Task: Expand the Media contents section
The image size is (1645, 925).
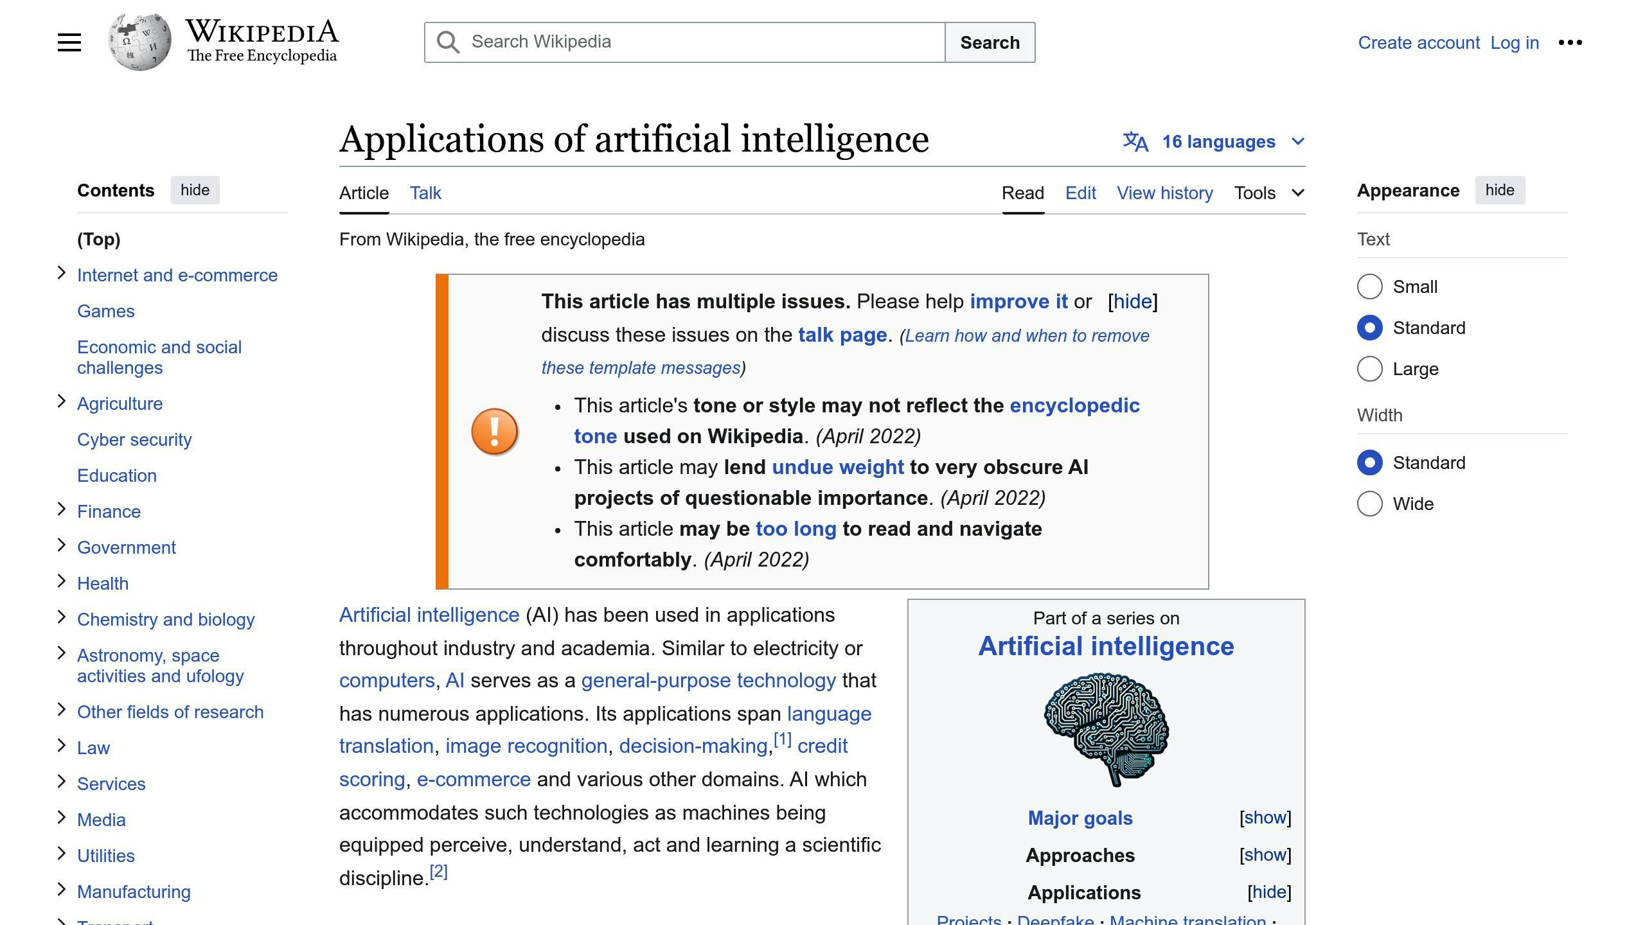Action: pyautogui.click(x=62, y=818)
